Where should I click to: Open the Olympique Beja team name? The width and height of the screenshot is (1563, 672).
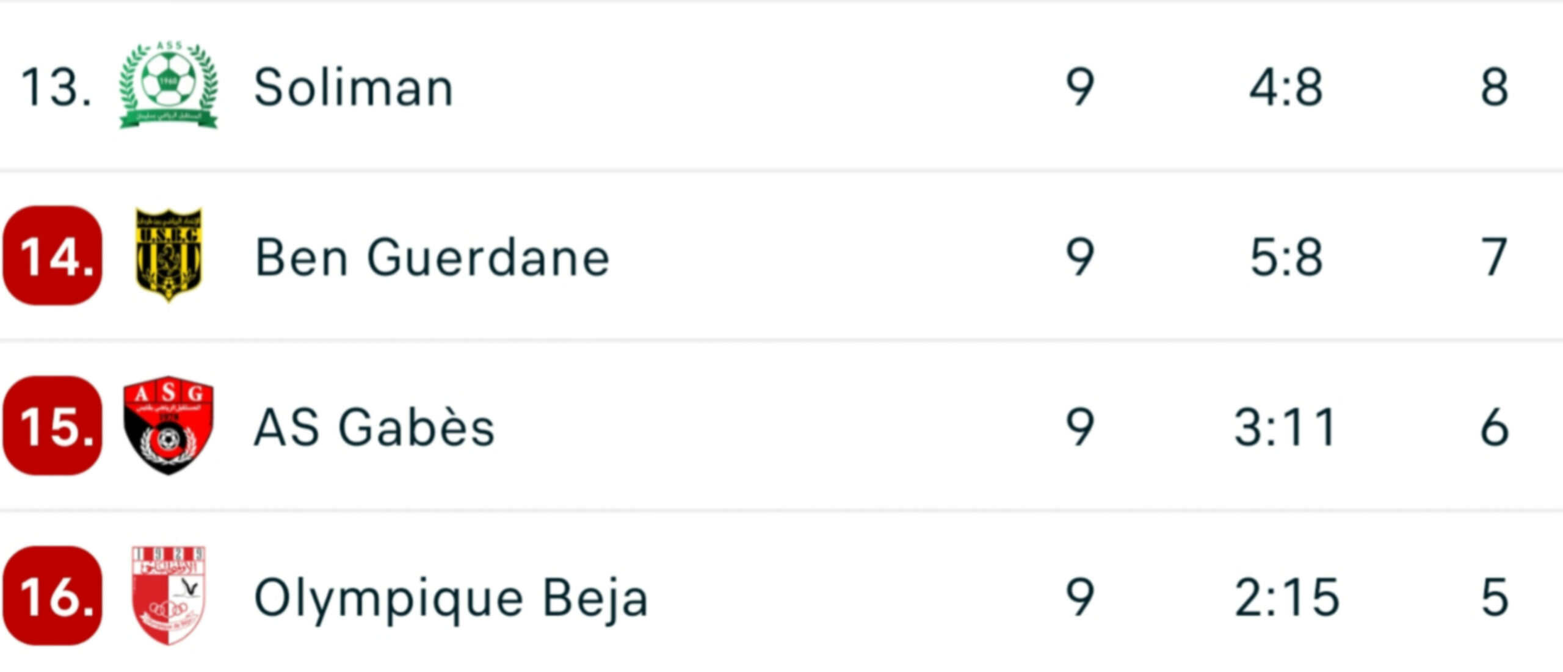(451, 598)
